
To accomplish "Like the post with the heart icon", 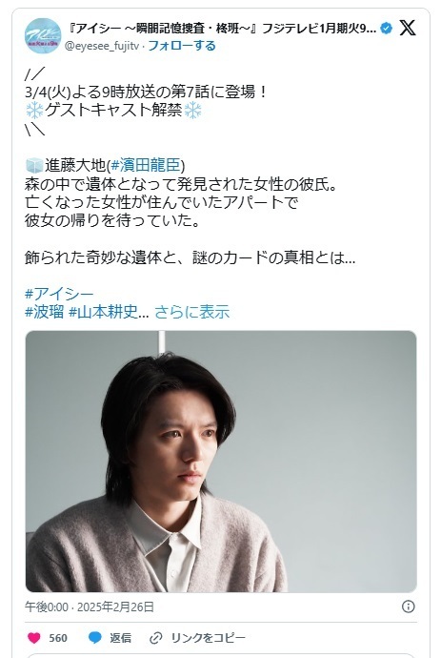I will pyautogui.click(x=34, y=638).
